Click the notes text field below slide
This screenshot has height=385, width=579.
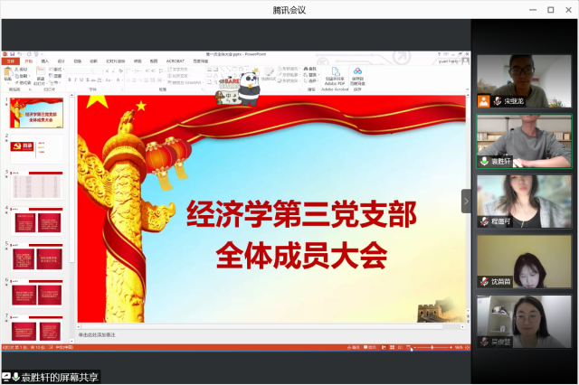click(226, 334)
